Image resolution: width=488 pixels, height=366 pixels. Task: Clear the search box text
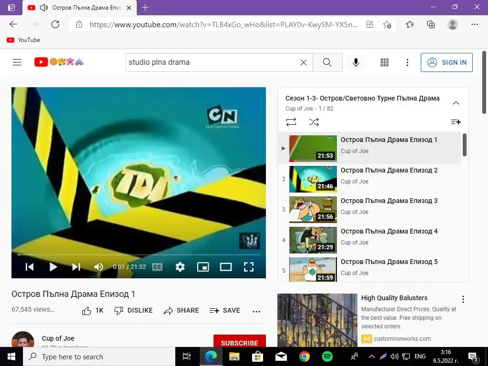(x=304, y=62)
